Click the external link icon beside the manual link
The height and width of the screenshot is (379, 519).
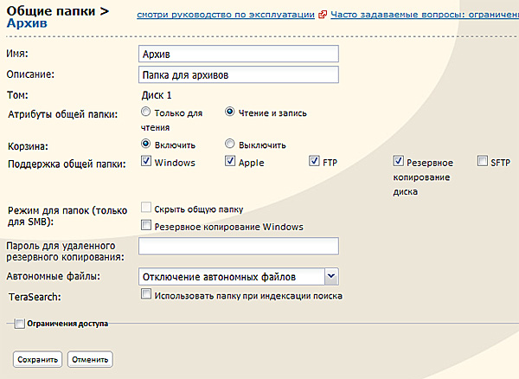pyautogui.click(x=323, y=15)
